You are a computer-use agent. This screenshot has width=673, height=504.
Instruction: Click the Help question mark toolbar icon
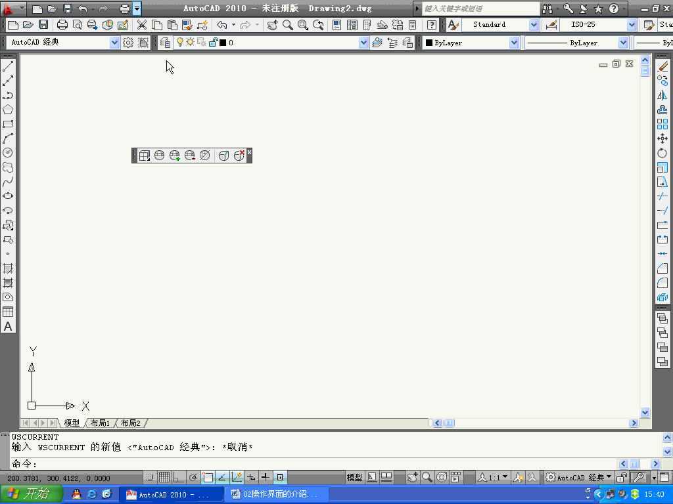click(432, 25)
